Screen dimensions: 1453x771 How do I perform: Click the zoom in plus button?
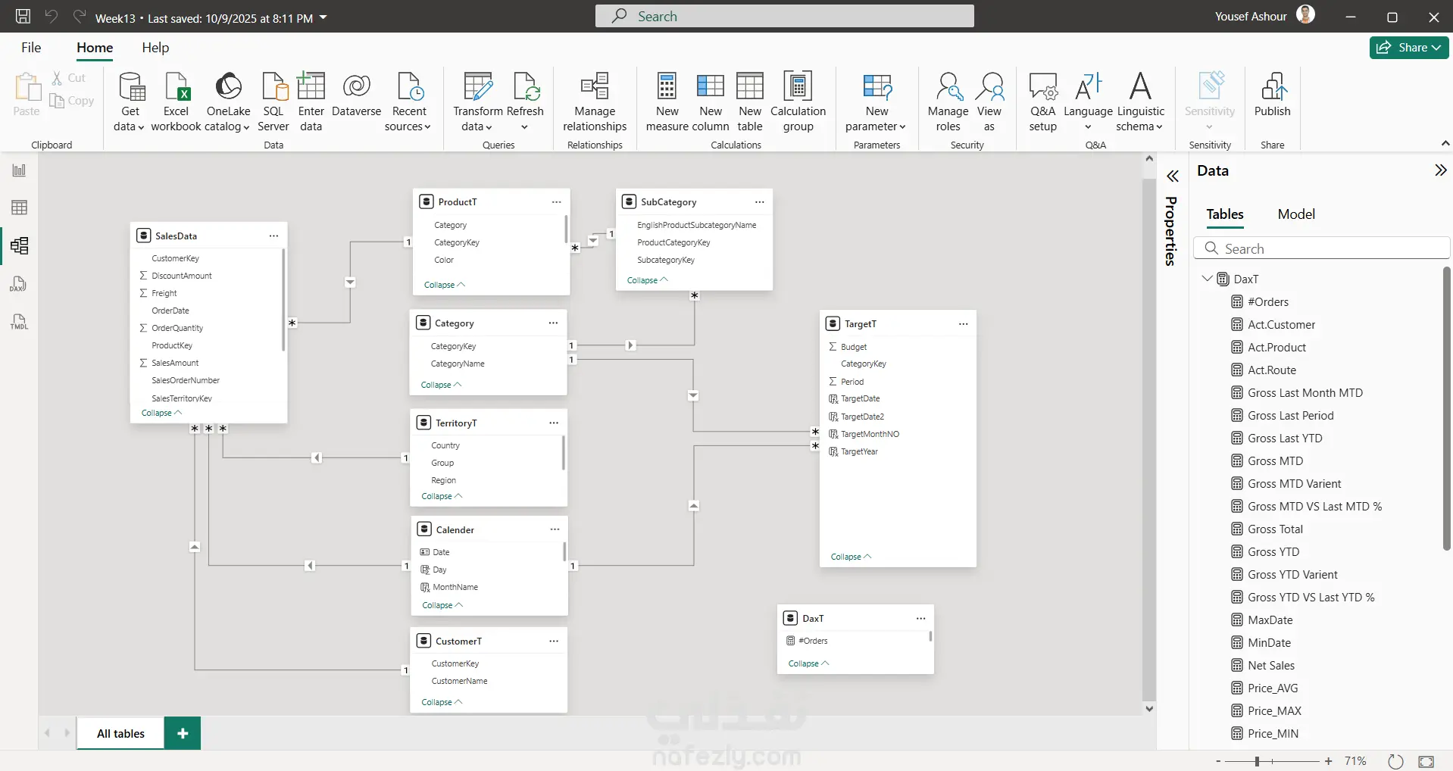[x=1328, y=761]
